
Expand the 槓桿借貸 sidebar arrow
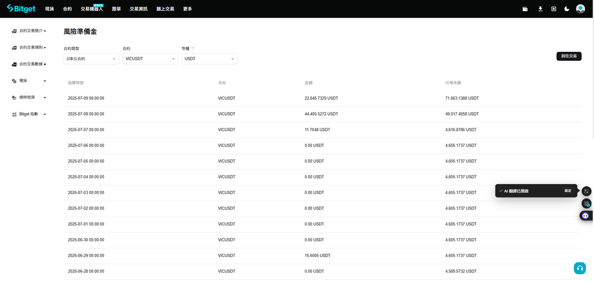[x=45, y=98]
